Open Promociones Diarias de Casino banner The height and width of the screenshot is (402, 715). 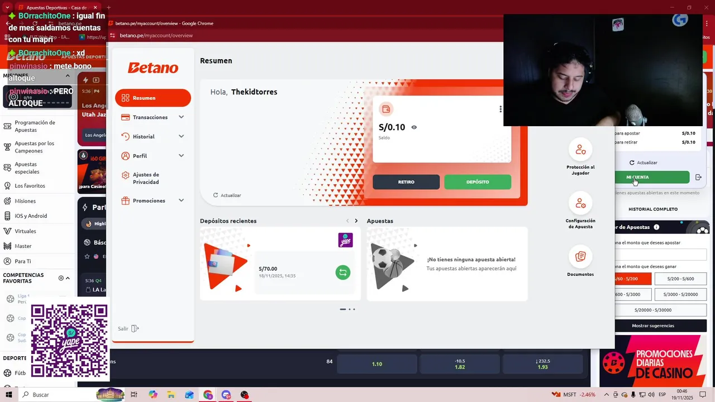[x=652, y=361]
